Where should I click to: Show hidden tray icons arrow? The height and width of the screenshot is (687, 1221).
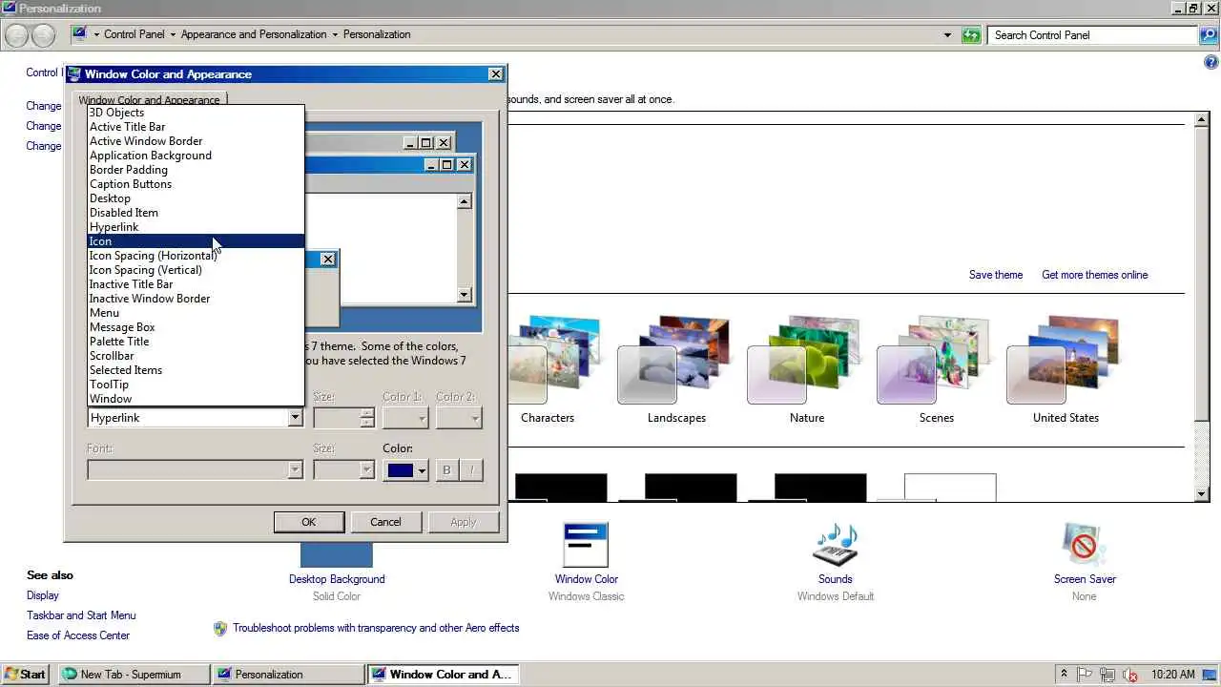click(x=1064, y=674)
